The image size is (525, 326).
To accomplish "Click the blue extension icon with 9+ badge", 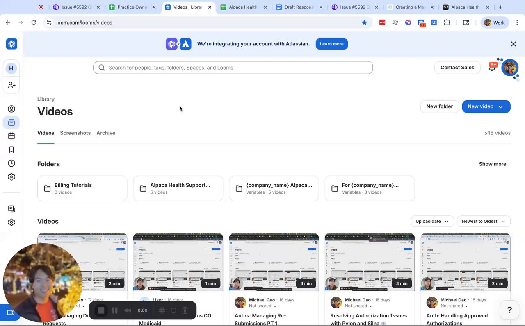I will [x=421, y=23].
